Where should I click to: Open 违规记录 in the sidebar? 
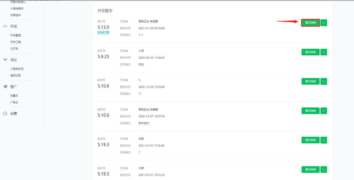coord(16,75)
